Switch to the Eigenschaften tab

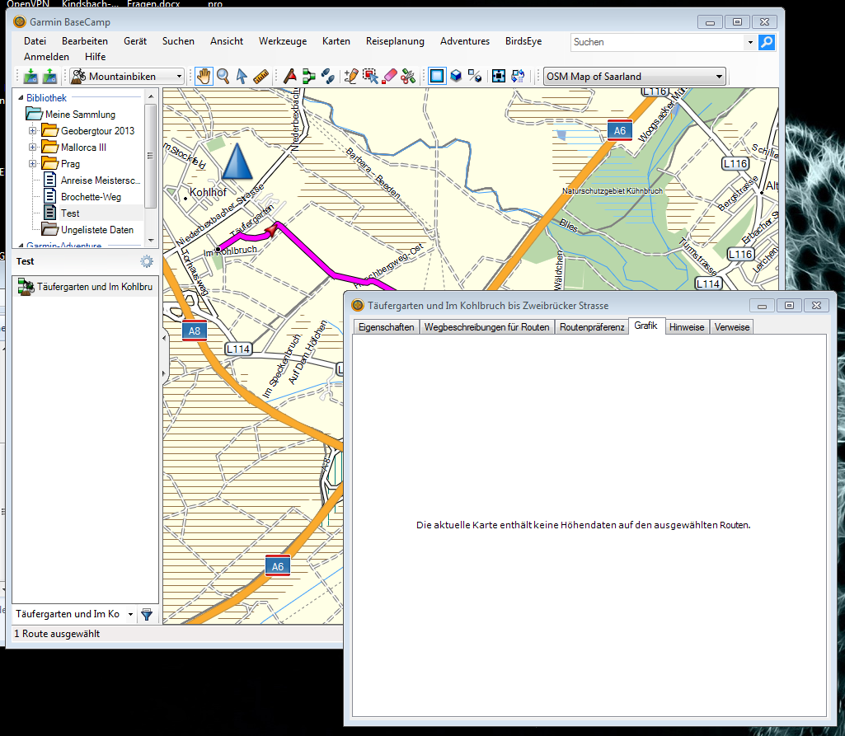(x=387, y=327)
